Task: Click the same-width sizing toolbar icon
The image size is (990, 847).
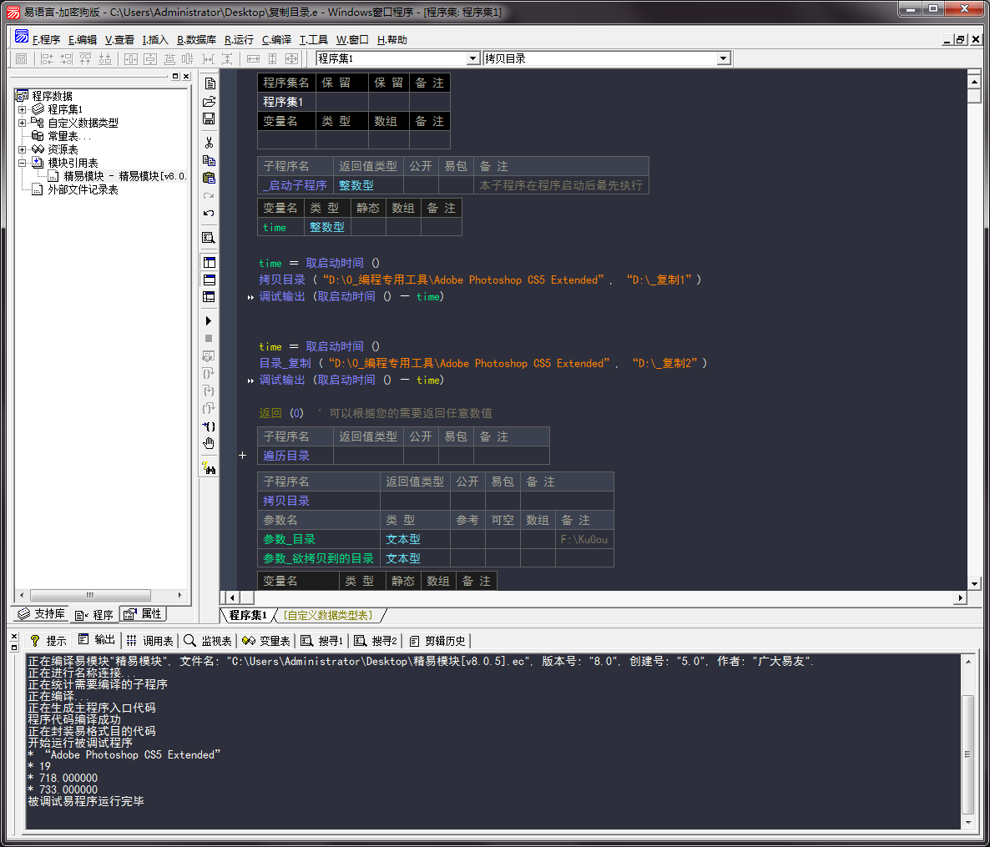Action: coord(253,58)
